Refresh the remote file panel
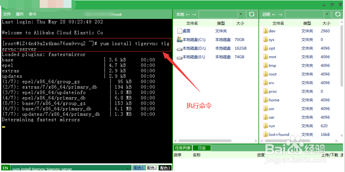 tap(338, 14)
